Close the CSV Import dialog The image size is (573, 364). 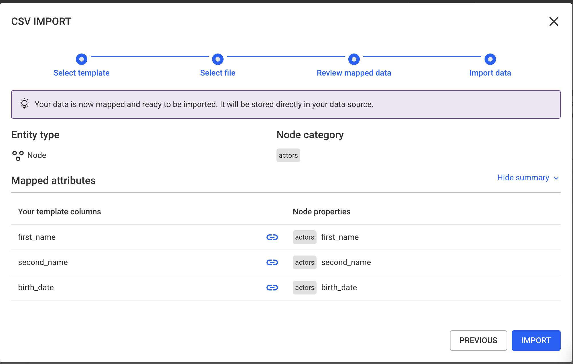554,21
